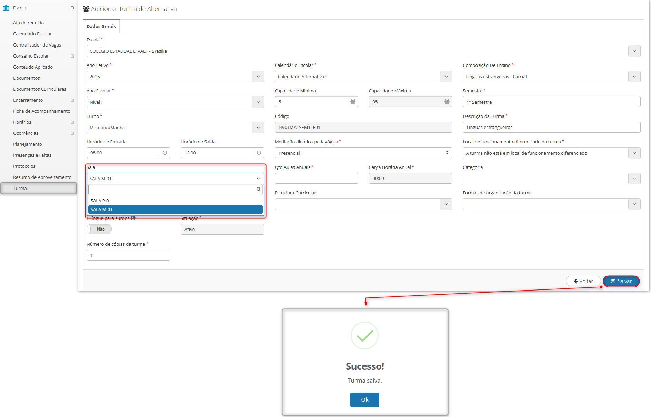Open Composição De Ensino dropdown
Viewport: 651px width, 417px height.
(551, 77)
